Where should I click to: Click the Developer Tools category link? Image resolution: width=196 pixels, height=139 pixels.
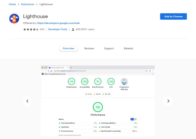[x=58, y=29]
